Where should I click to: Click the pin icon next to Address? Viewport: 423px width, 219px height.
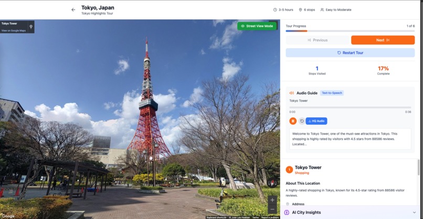[288, 204]
